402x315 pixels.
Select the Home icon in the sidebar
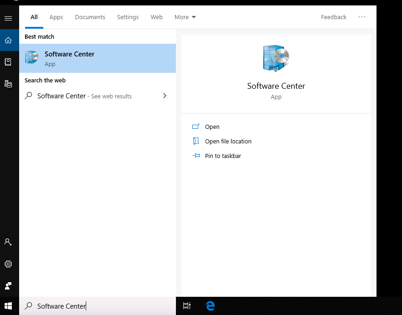point(8,40)
